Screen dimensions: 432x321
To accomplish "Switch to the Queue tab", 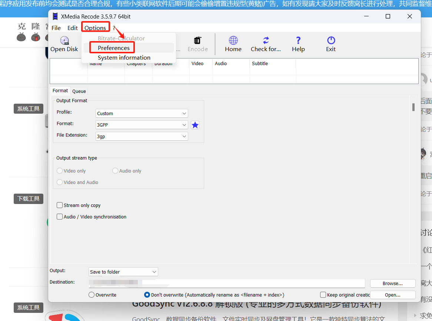I will pyautogui.click(x=79, y=91).
